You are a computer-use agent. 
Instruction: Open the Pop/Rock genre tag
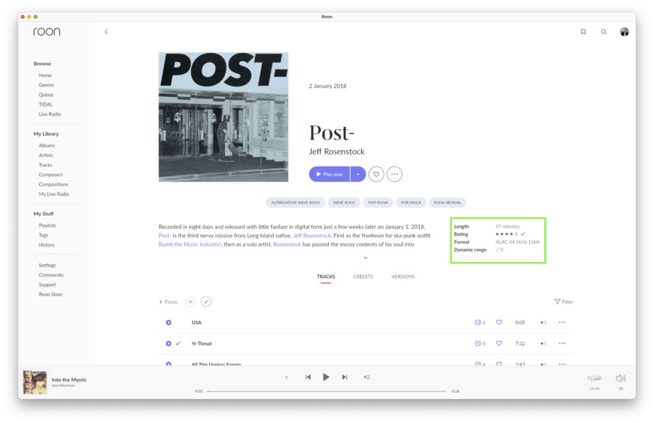(x=411, y=202)
